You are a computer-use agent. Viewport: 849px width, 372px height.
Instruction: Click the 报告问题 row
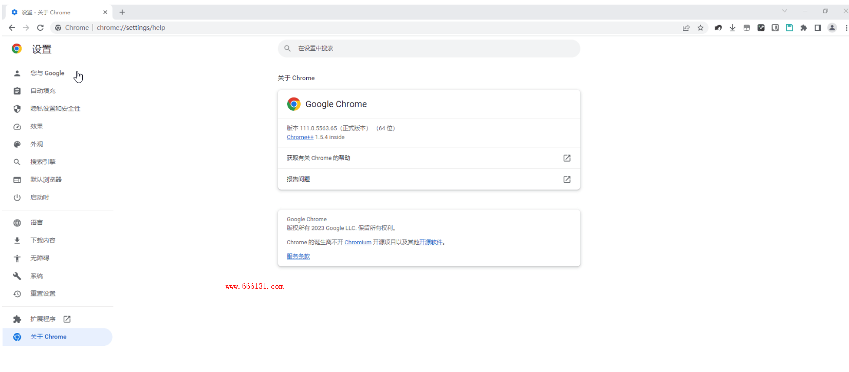click(x=429, y=180)
